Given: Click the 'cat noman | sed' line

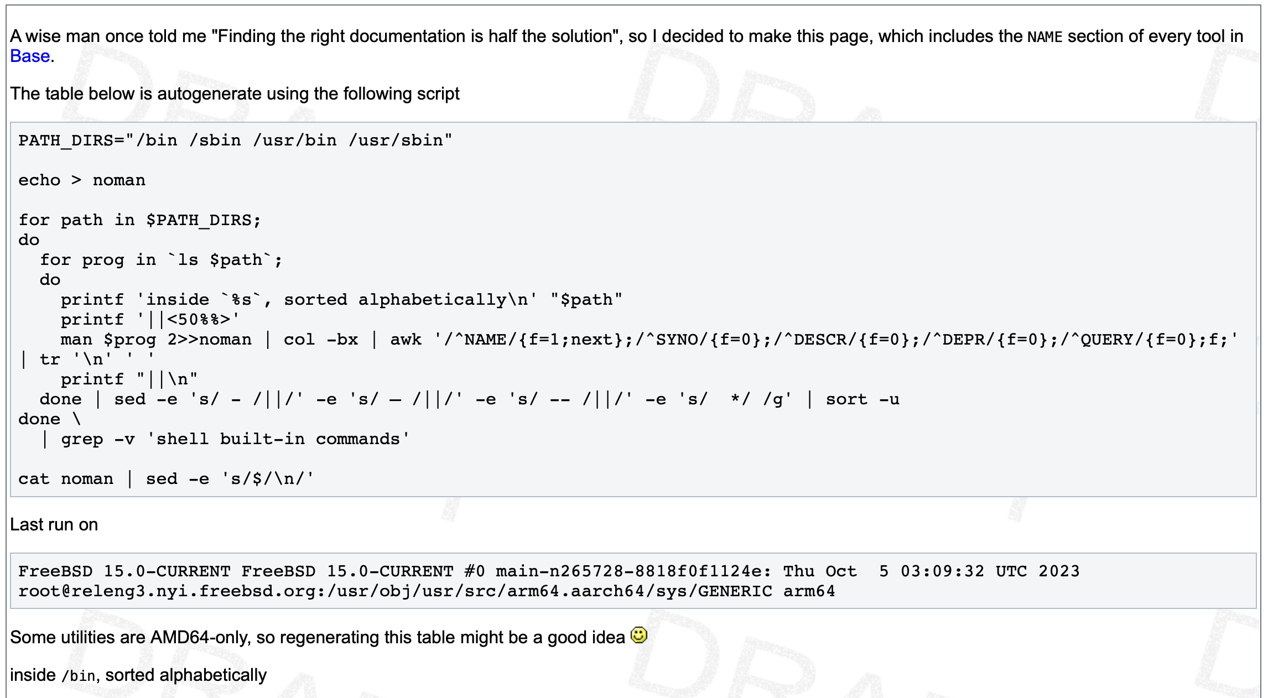Looking at the screenshot, I should (x=166, y=479).
